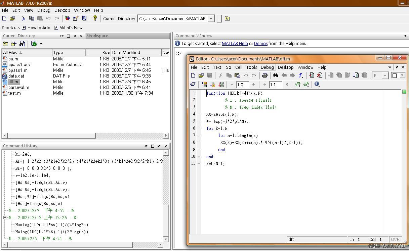Image resolution: width=409 pixels, height=251 pixels.
Task: Click the 1.0 increment value field
Action: coord(243,85)
